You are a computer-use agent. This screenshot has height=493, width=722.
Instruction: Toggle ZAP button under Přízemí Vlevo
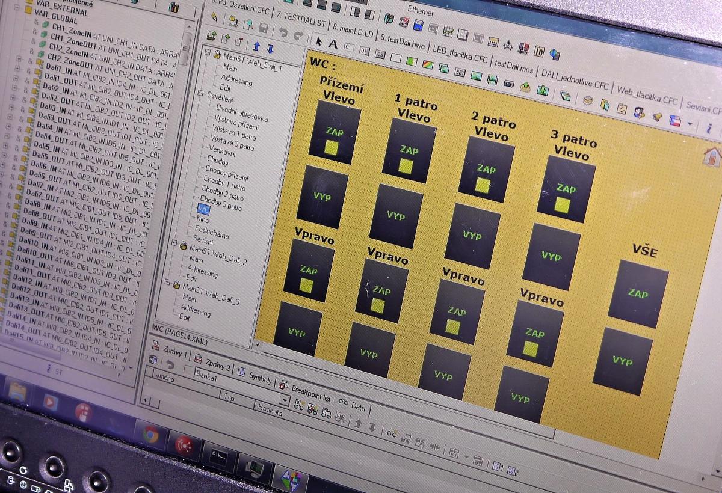[x=334, y=132]
